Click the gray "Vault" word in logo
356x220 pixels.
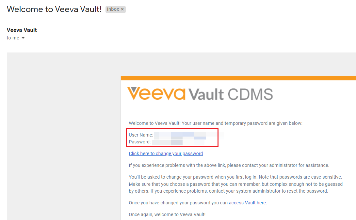click(206, 94)
